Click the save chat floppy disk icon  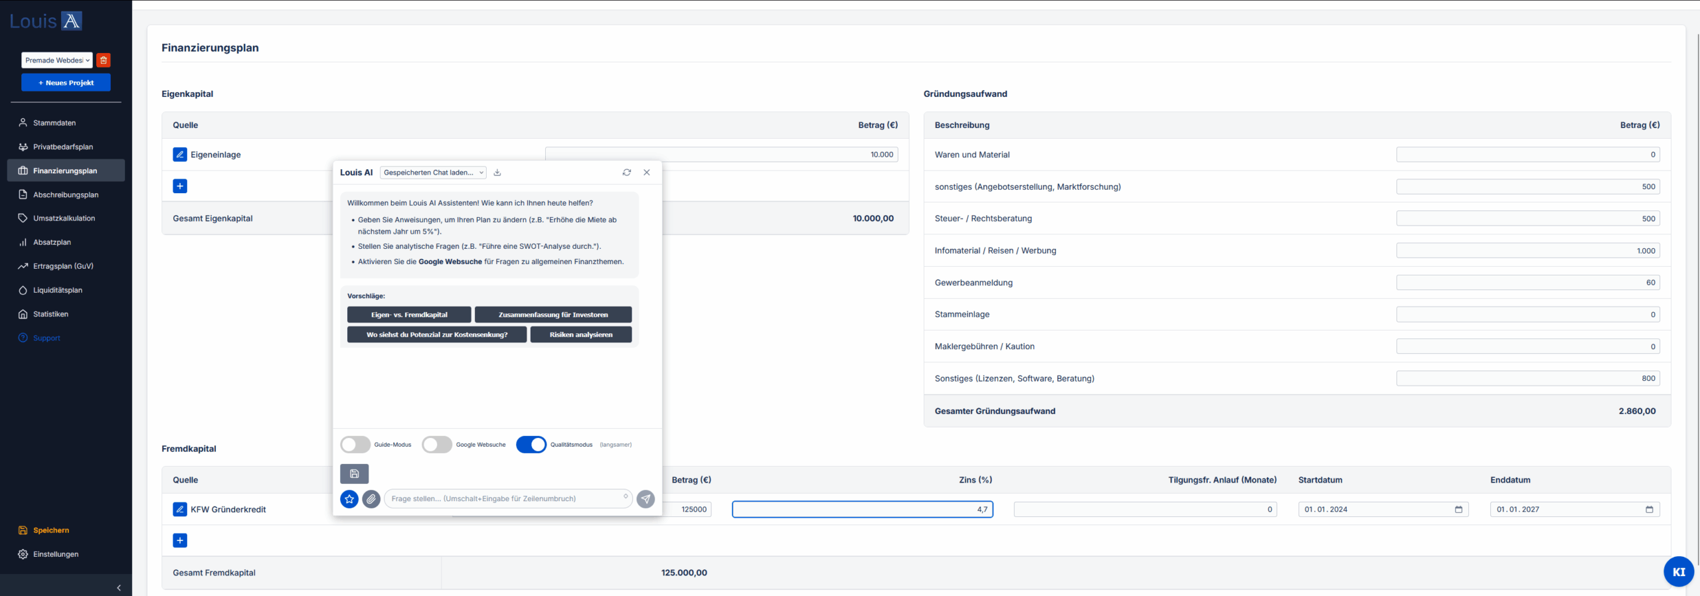(x=354, y=474)
